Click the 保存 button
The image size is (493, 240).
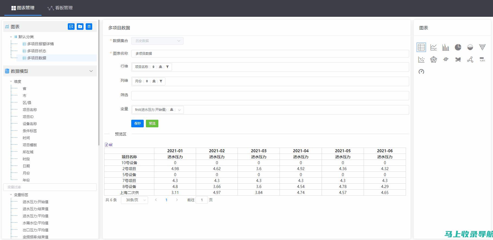(x=137, y=124)
